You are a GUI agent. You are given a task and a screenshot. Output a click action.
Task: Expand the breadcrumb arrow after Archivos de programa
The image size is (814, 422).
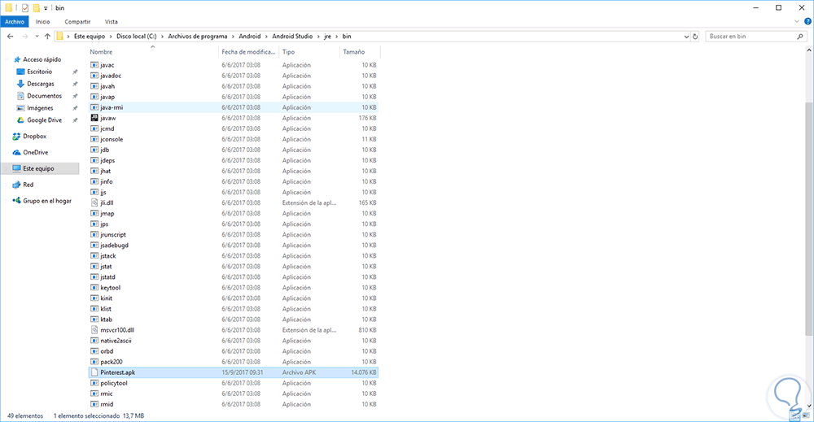coord(233,37)
